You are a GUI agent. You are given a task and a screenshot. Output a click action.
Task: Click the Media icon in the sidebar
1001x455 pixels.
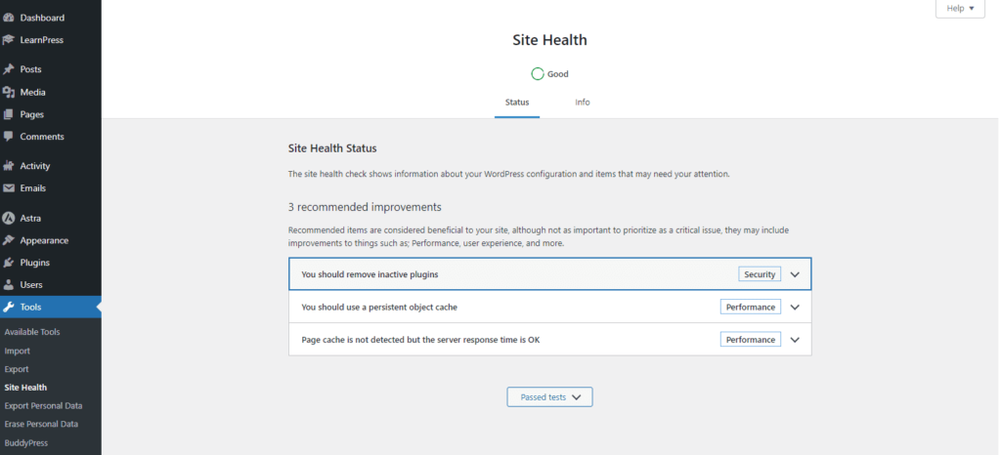pyautogui.click(x=9, y=92)
